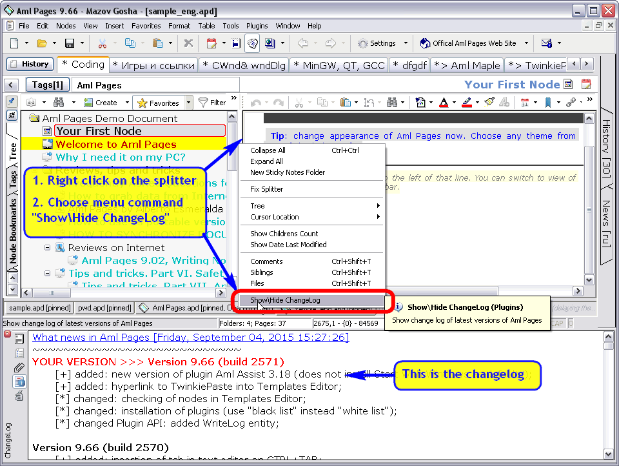Click the New document icon
This screenshot has height=466, width=619.
[14, 43]
